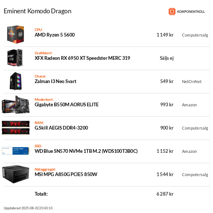Open Computersalg store link for the CPU
Image resolution: width=213 pixels, height=213 pixels.
point(195,35)
